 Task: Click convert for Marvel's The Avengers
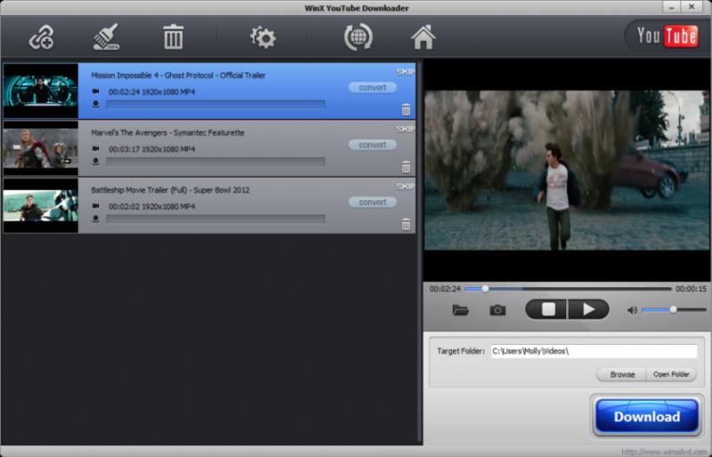372,145
